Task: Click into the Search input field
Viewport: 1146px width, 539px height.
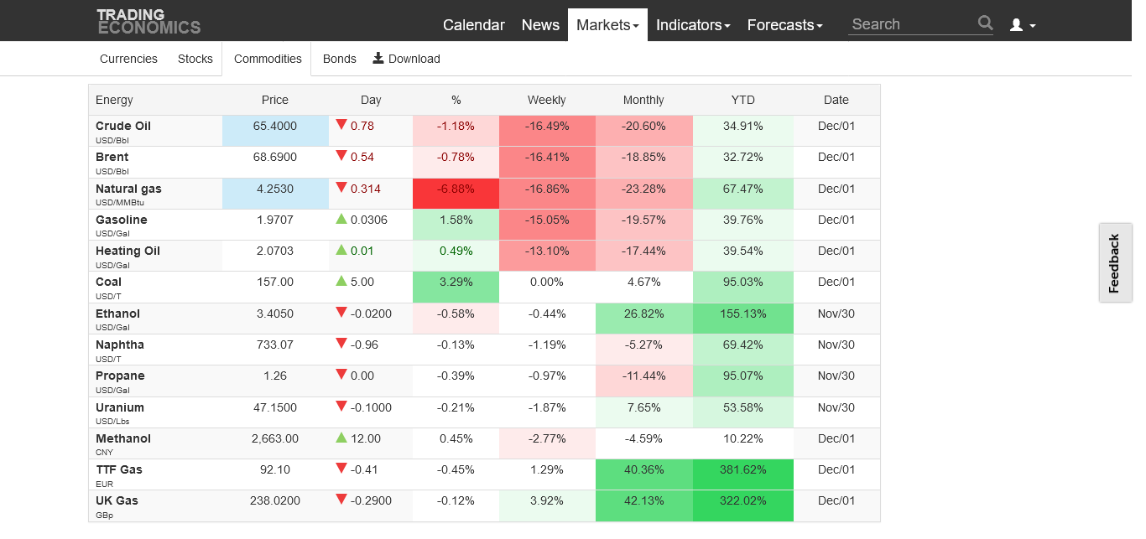Action: coord(910,24)
